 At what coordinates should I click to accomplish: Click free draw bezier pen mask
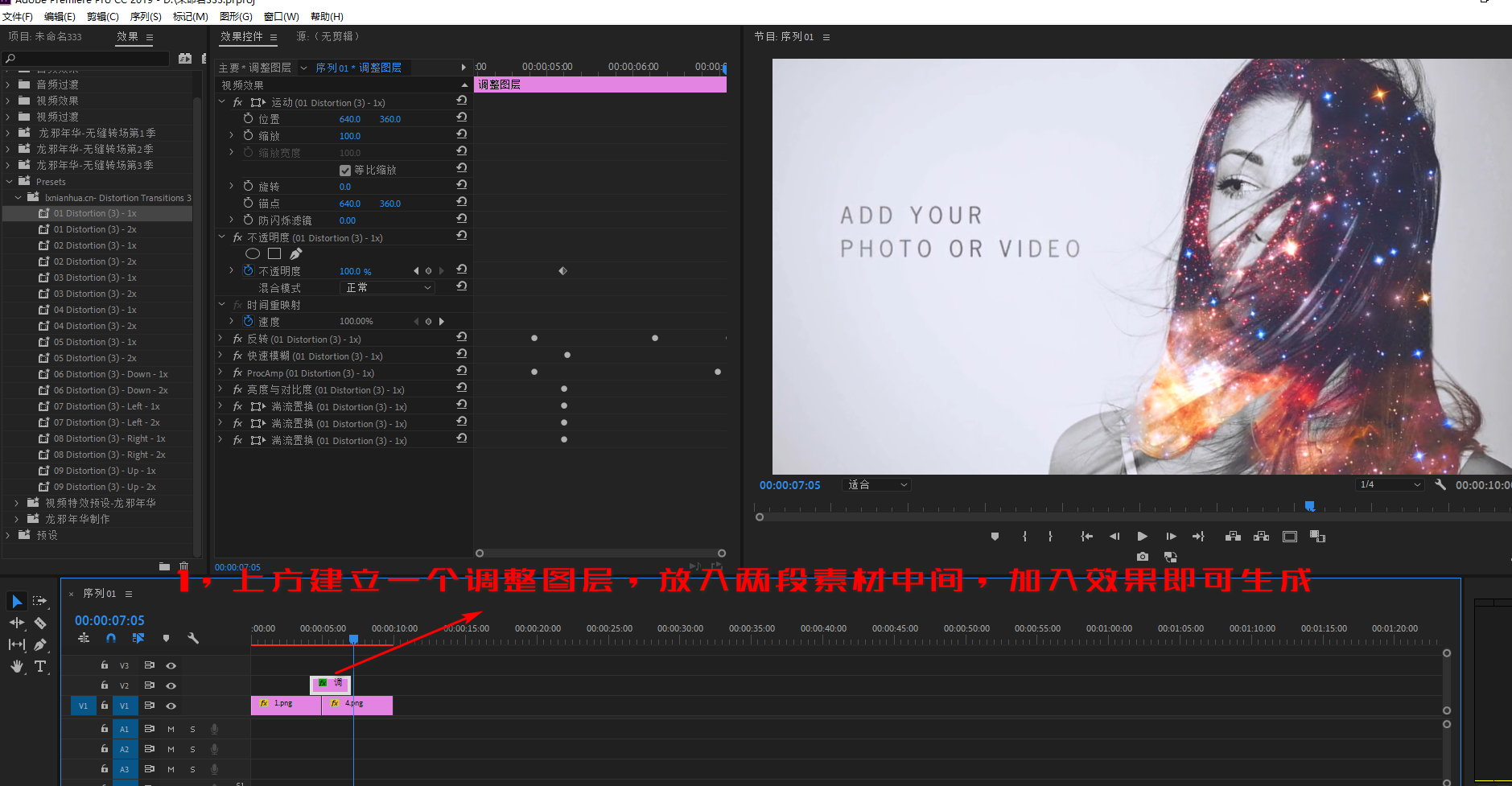coord(296,253)
